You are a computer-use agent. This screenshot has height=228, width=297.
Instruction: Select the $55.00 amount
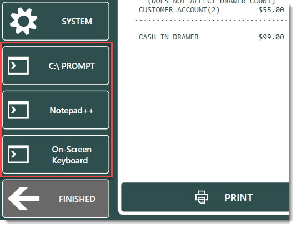[271, 10]
